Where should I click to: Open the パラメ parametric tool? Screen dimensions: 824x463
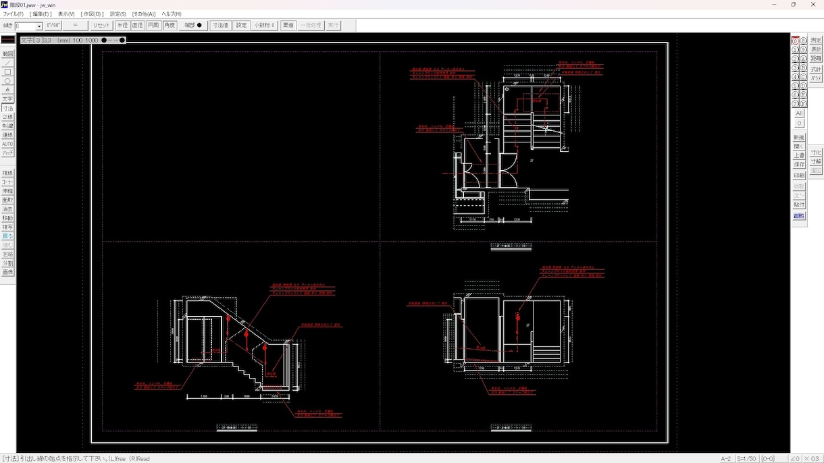click(x=816, y=78)
